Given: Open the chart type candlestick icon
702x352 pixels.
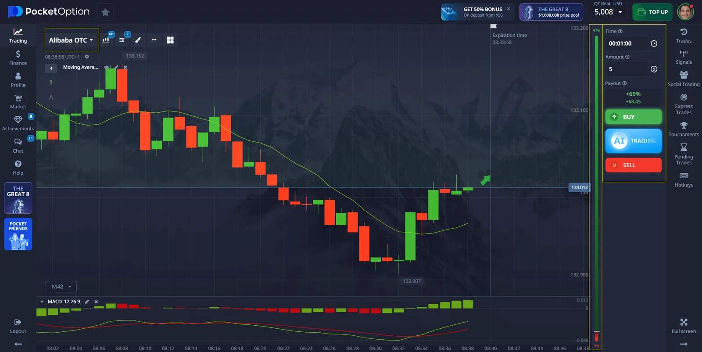Looking at the screenshot, I should [106, 40].
